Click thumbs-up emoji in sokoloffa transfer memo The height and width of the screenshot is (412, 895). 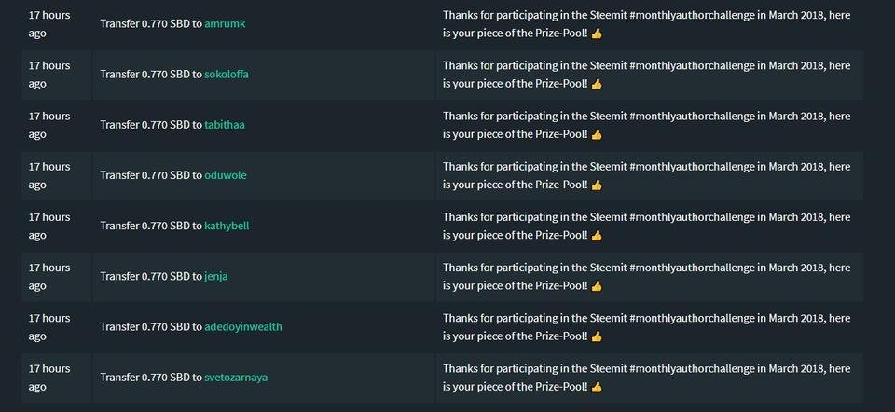coord(597,85)
